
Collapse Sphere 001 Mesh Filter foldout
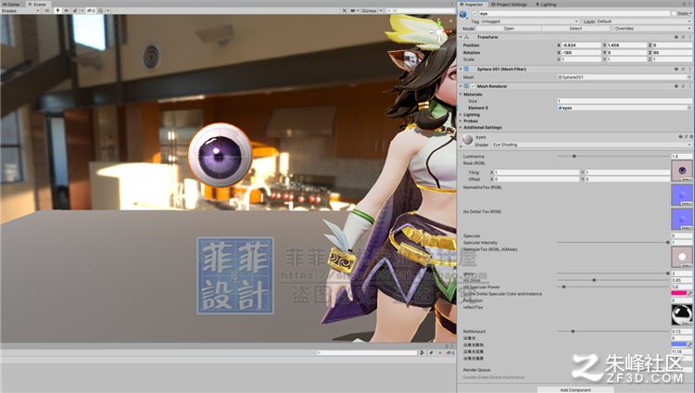tap(461, 70)
